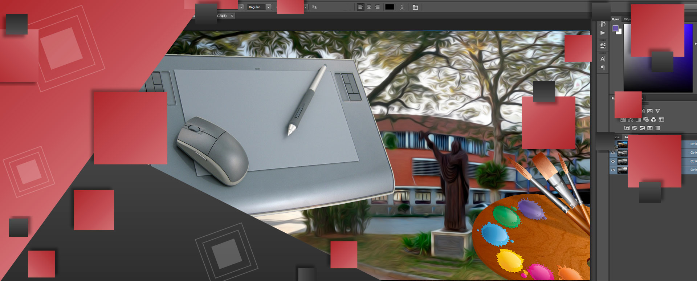Screen dimensions: 697x281
Task: Hide the second channel's eye icon
Action: pyautogui.click(x=613, y=153)
